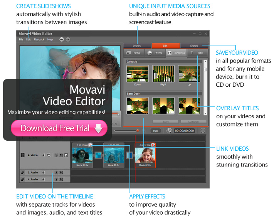Toggle the P button on Video track
This screenshot has width=274, height=222.
click(x=66, y=155)
